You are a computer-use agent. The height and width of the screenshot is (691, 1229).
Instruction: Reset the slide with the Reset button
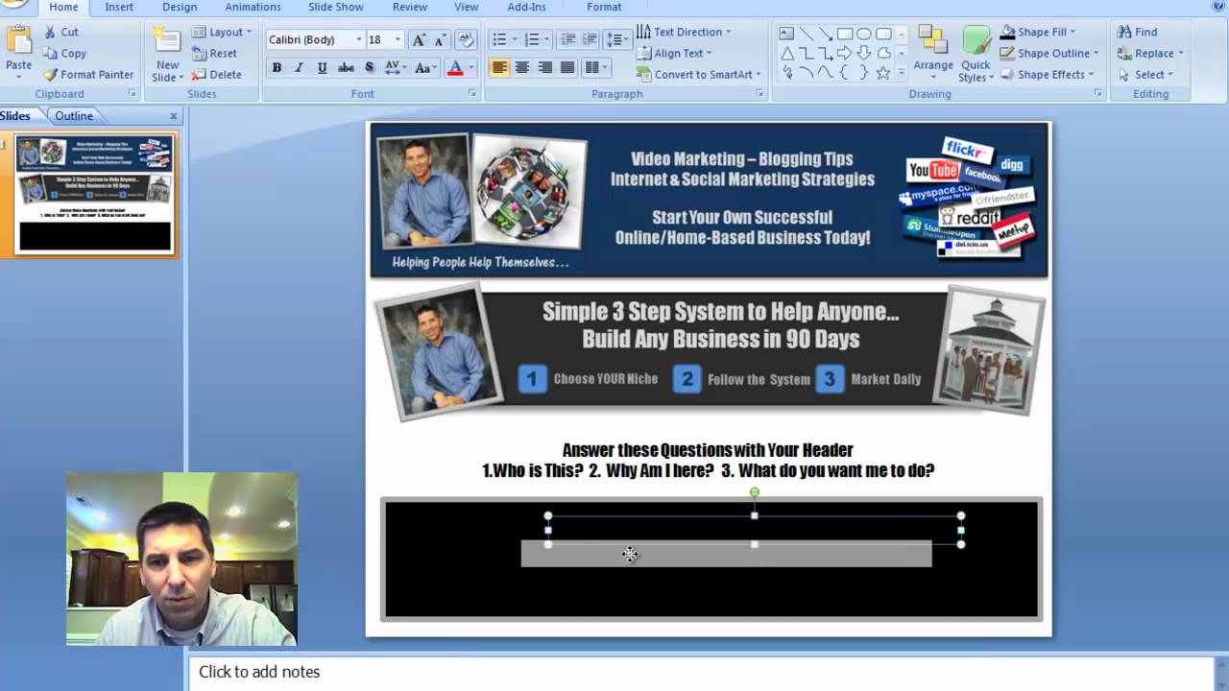pos(214,53)
